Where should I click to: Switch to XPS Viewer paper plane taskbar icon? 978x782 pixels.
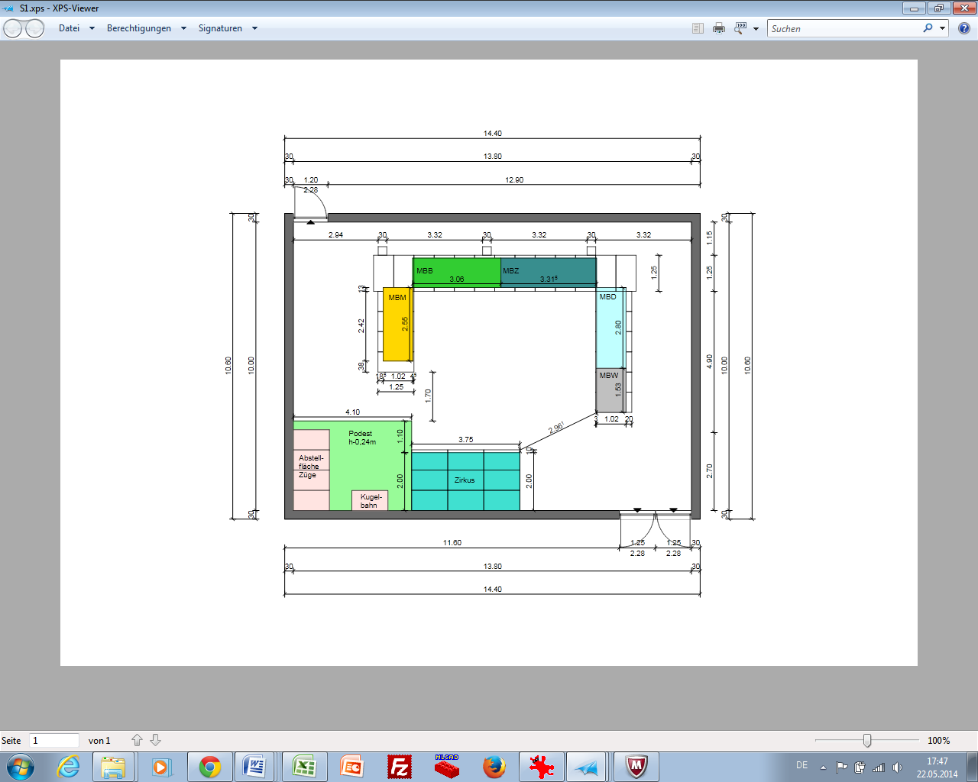588,767
